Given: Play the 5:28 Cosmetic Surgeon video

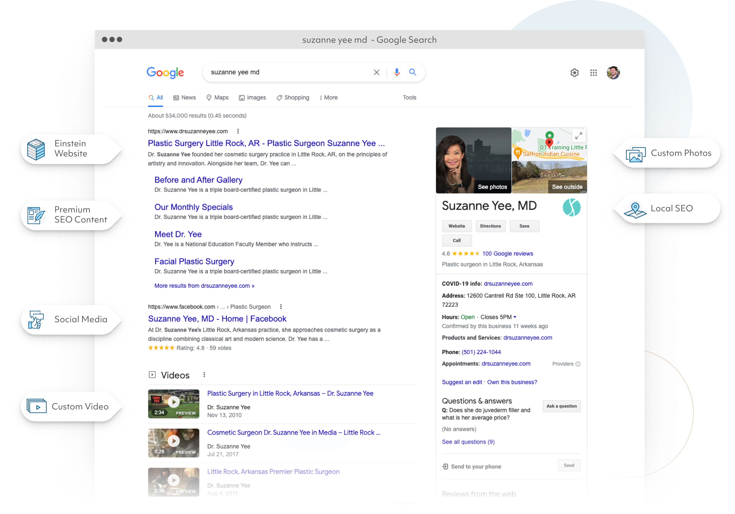Looking at the screenshot, I should click(x=173, y=441).
